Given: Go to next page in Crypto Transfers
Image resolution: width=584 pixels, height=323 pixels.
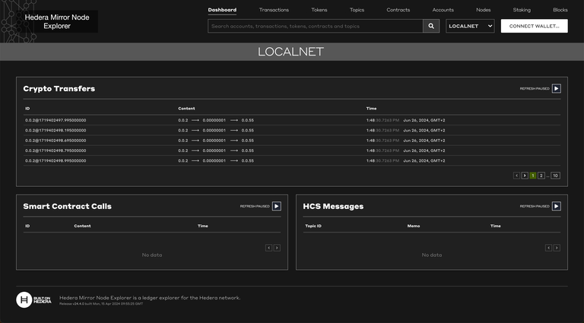Looking at the screenshot, I should point(525,176).
